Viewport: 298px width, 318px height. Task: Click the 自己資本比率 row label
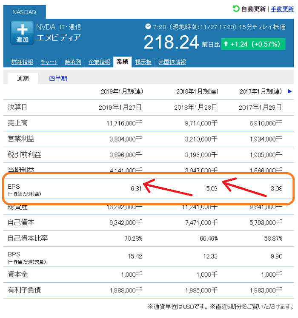[x=28, y=238]
